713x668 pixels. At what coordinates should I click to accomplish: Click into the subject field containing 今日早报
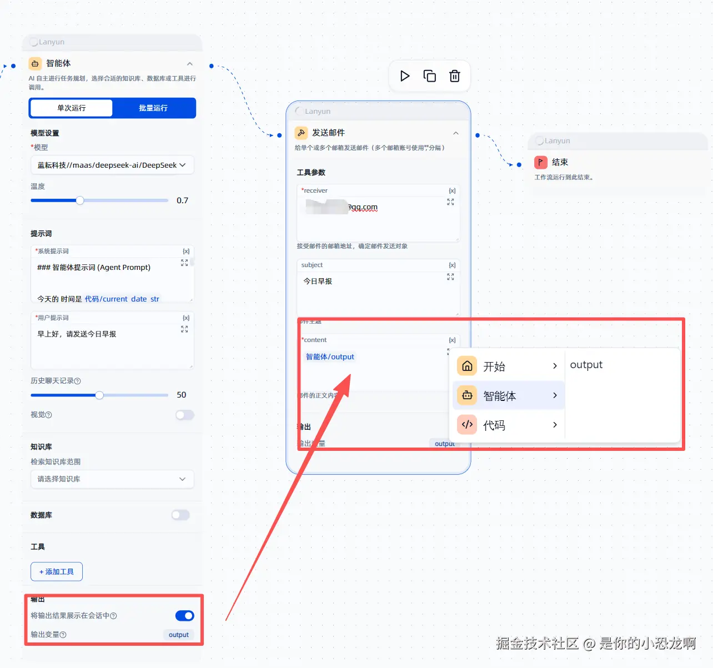378,293
